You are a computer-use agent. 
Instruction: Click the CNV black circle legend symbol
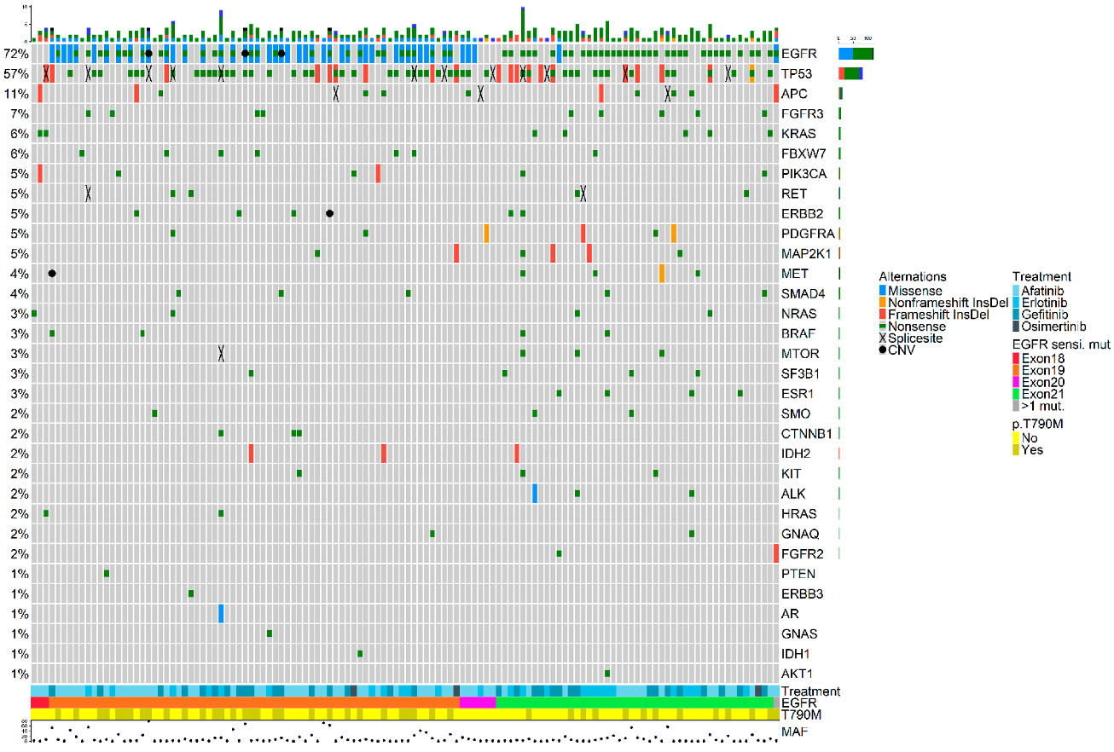pos(884,350)
